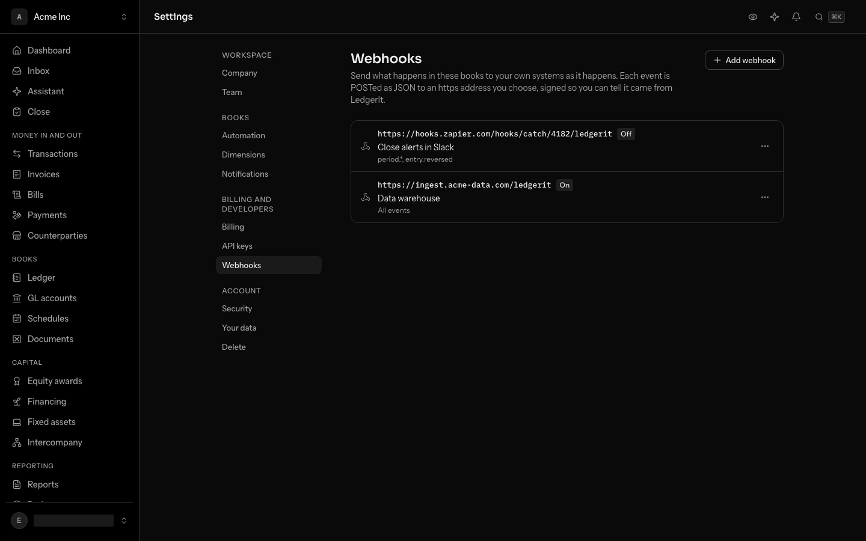The width and height of the screenshot is (866, 541).
Task: Open the Assistant sparkle icon in sidebar
Action: pos(17,91)
